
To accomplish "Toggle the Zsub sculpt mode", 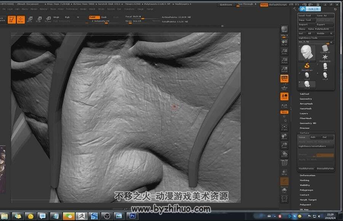I will [104, 17].
